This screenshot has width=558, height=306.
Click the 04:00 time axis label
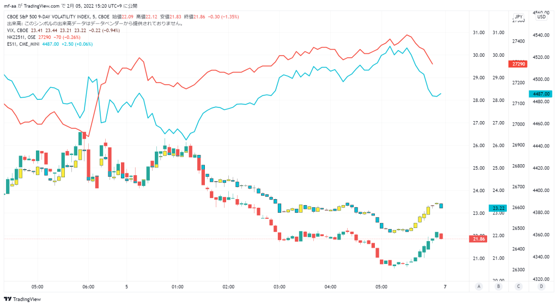(330, 287)
